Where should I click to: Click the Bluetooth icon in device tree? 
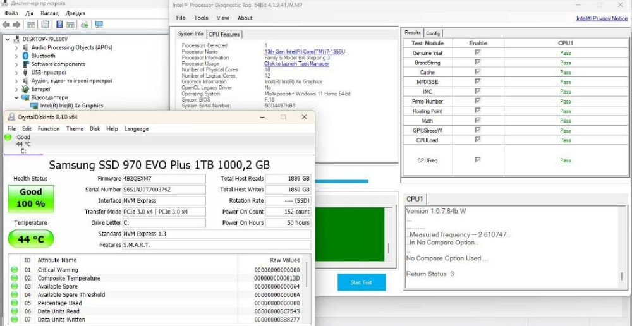click(x=26, y=56)
